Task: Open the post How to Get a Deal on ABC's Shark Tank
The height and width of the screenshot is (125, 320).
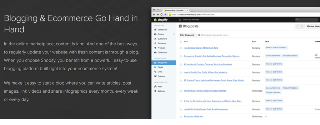Action: pos(201,48)
